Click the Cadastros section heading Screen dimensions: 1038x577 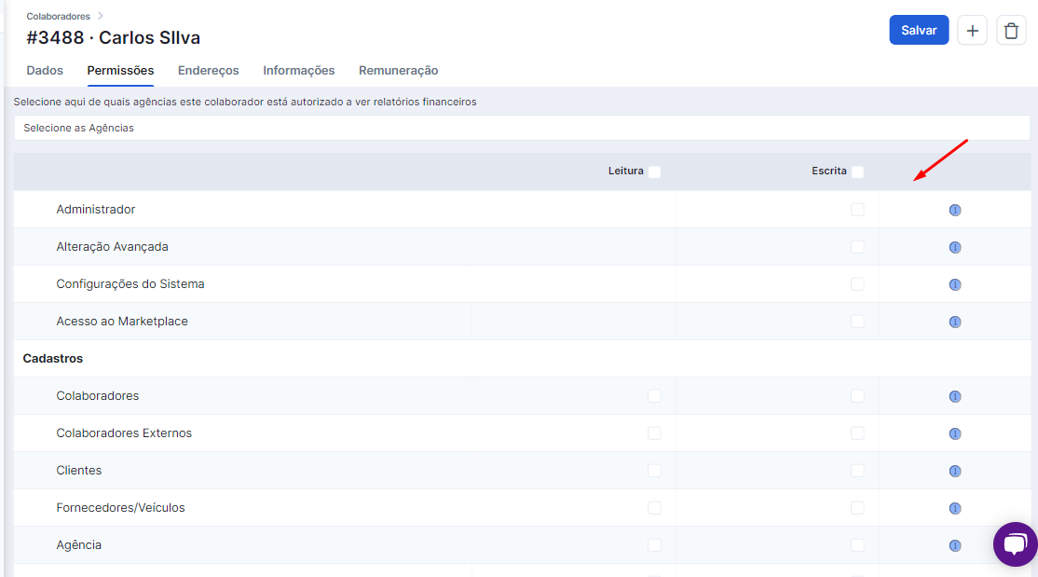click(53, 358)
